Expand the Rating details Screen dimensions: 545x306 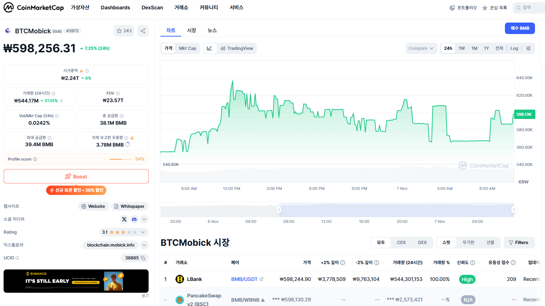click(x=143, y=232)
